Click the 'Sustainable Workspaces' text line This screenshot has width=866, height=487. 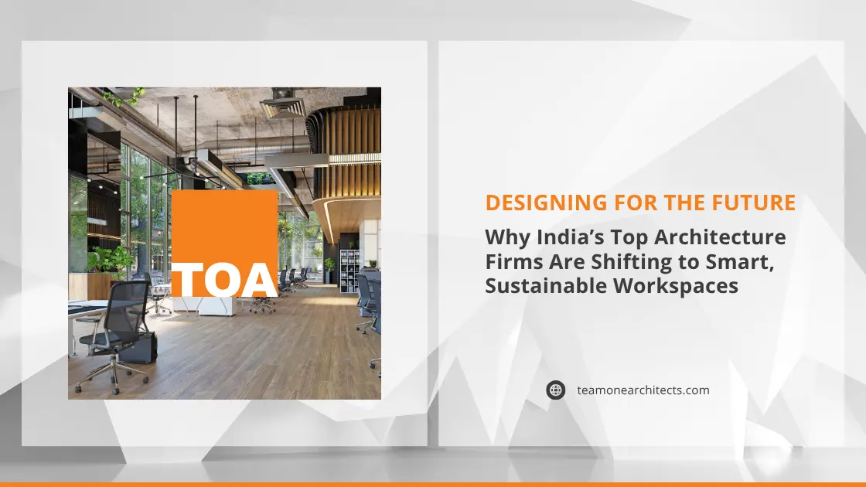[612, 285]
